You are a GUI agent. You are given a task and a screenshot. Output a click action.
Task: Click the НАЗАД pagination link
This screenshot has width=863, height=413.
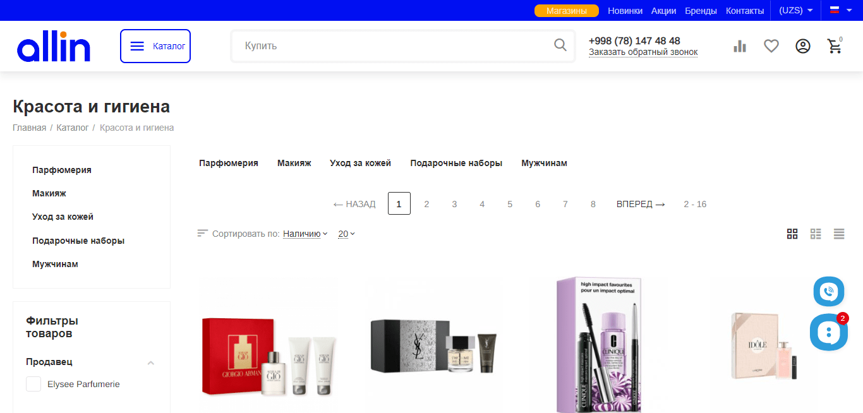(354, 204)
